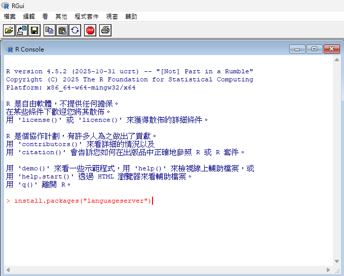Open the 程式套件 menu

coord(87,17)
